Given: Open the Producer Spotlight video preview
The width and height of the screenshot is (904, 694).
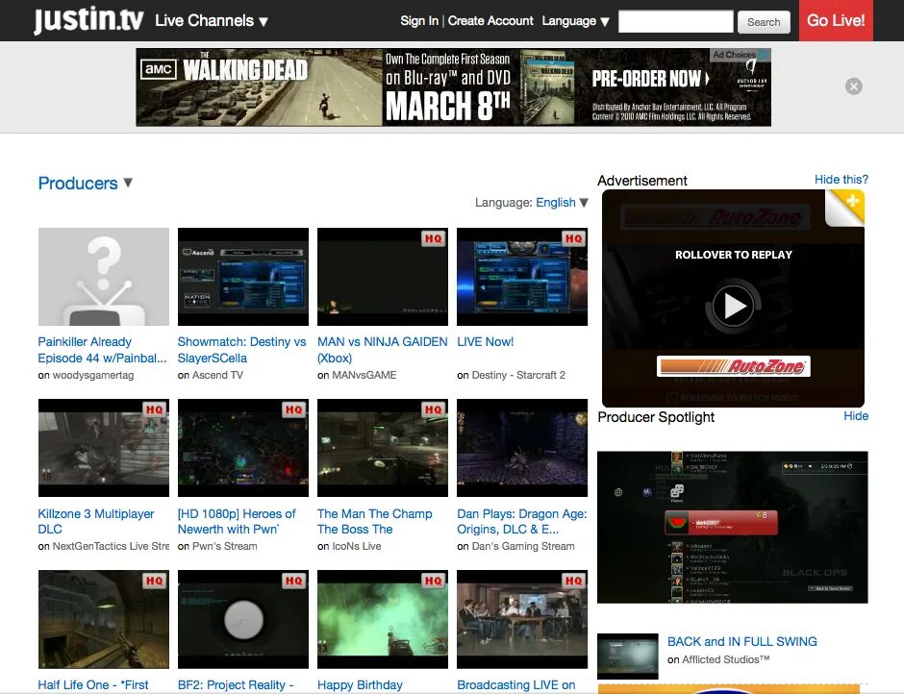Looking at the screenshot, I should pos(732,527).
